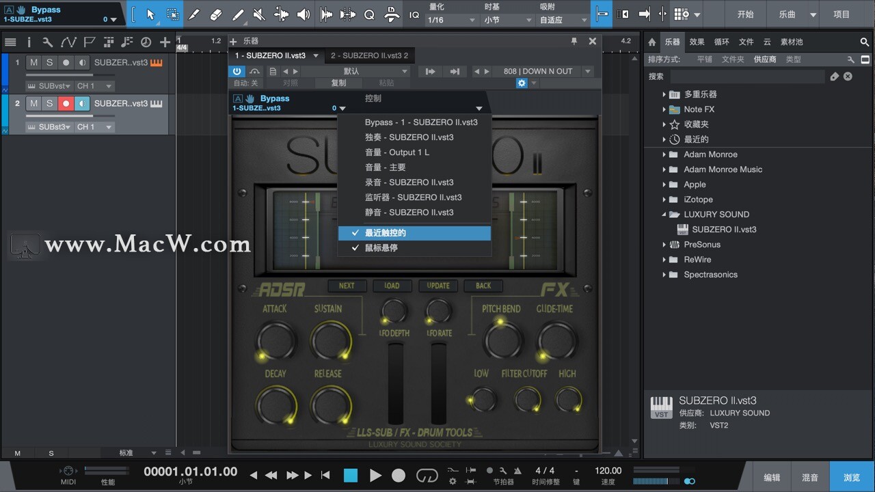Open track 2 SUBst3 instrument dropdown
This screenshot has width=875, height=492.
49,127
